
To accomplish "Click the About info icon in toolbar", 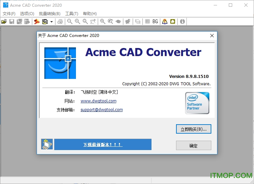I will point(182,21).
